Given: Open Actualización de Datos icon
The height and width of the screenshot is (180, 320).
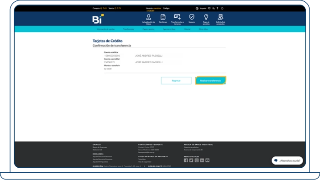Looking at the screenshot, I should (x=148, y=19).
